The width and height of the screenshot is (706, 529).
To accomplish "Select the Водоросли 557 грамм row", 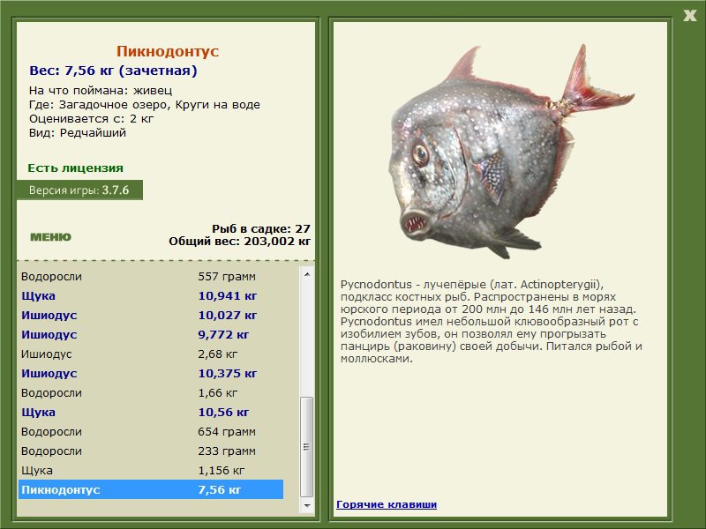I will 151,276.
